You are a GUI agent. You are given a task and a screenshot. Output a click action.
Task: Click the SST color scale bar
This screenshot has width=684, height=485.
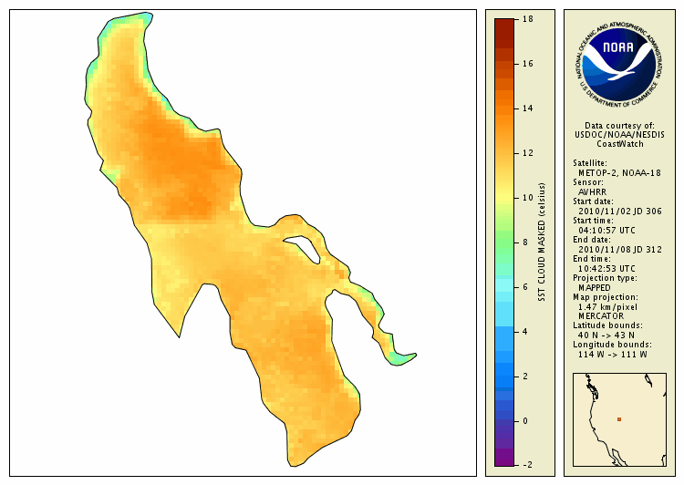(504, 242)
